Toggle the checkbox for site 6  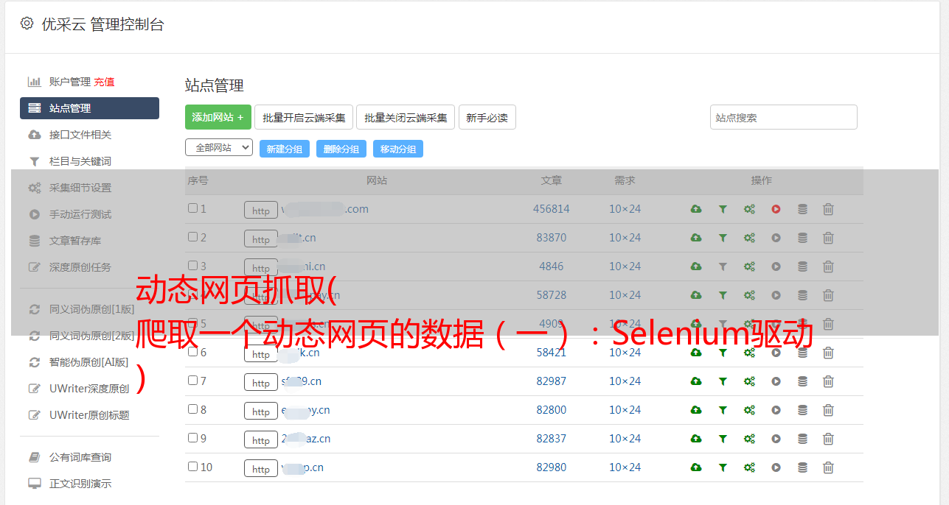pyautogui.click(x=192, y=352)
